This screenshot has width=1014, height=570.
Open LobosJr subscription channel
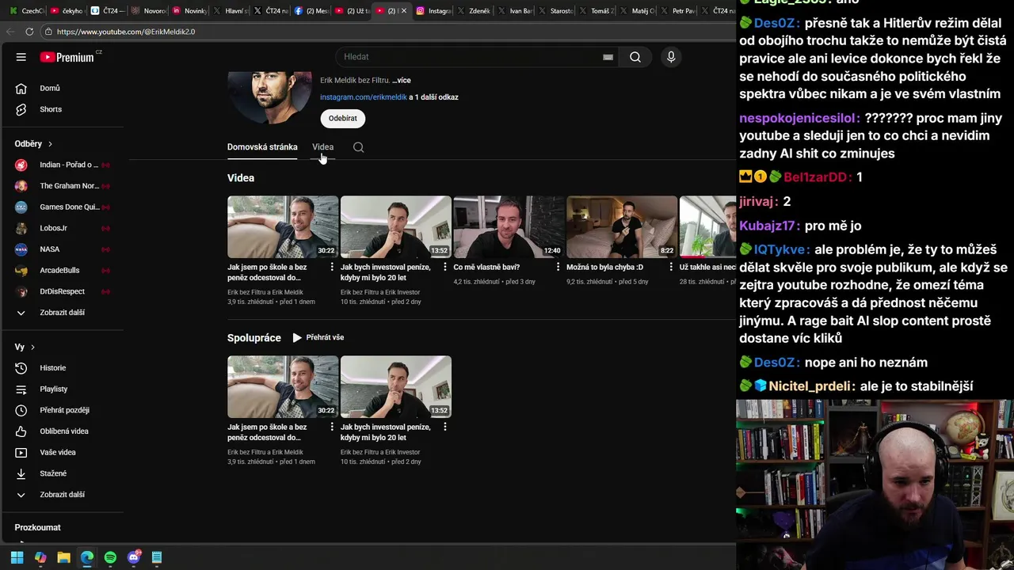point(64,228)
